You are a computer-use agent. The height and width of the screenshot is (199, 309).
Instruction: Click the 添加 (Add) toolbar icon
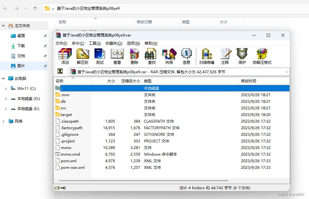coord(65,56)
